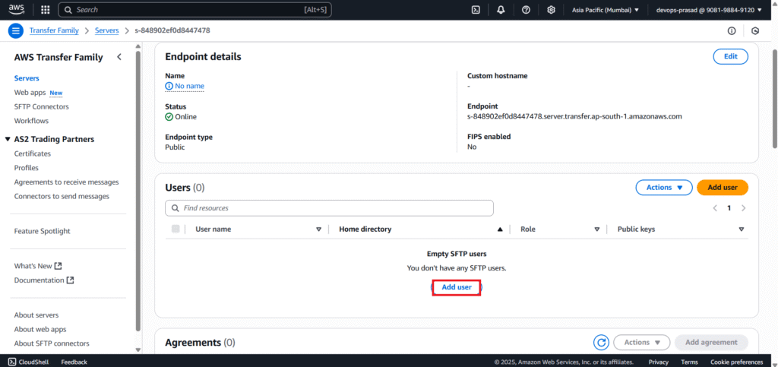Sort by Public keys column arrow
This screenshot has width=778, height=367.
[742, 229]
